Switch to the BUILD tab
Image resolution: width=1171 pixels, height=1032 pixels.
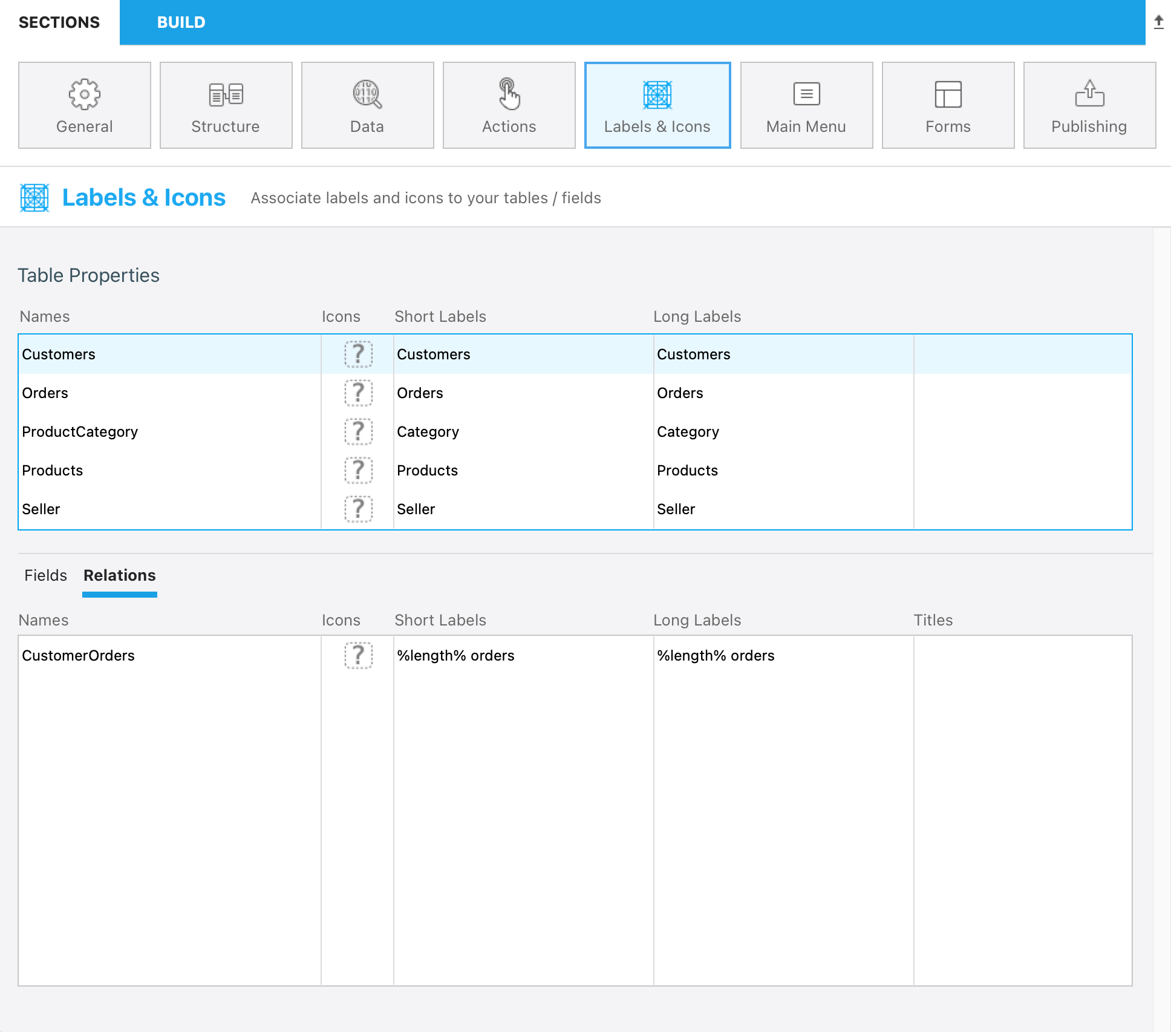[181, 22]
